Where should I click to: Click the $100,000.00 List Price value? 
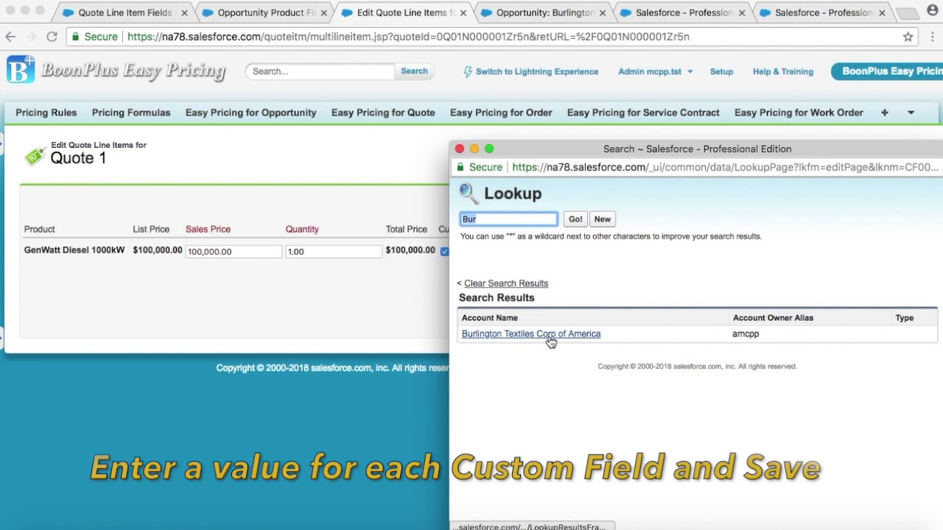pos(158,250)
